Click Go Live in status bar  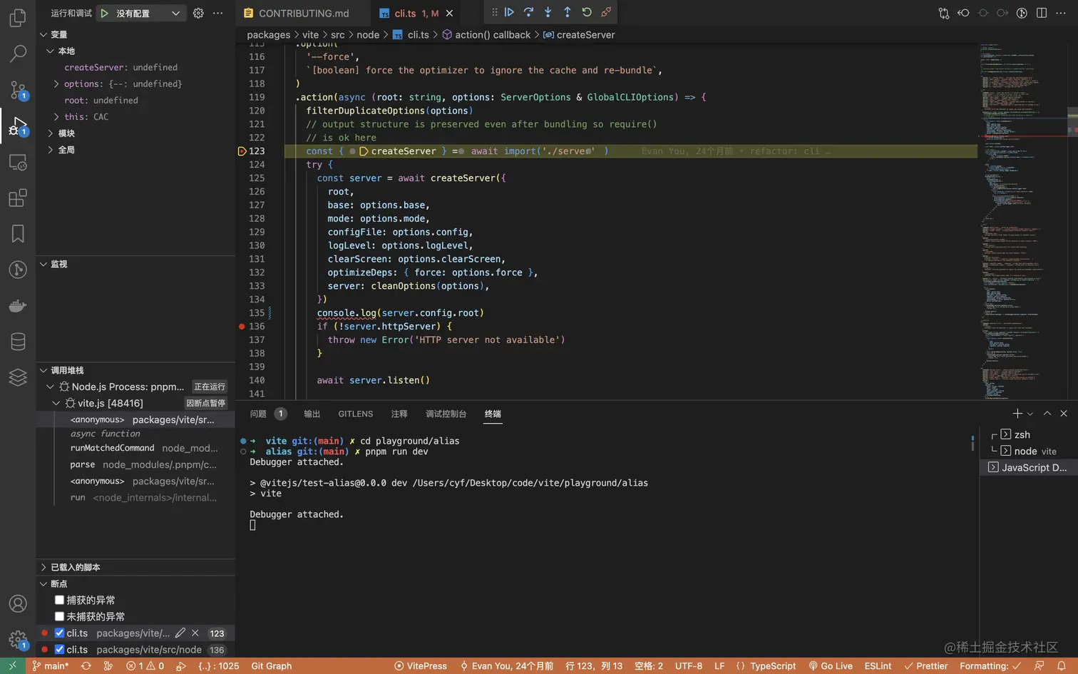pyautogui.click(x=831, y=666)
